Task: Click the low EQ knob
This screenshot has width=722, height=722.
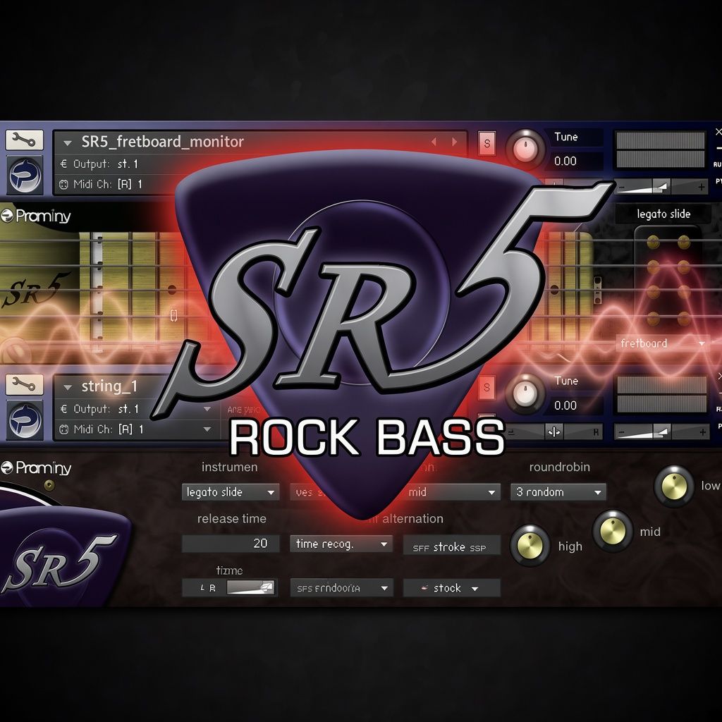Action: [x=674, y=487]
